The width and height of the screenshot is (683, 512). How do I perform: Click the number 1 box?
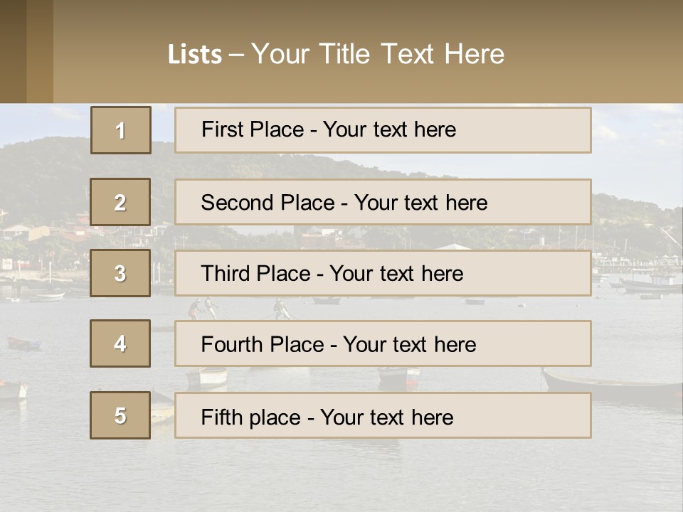120,130
